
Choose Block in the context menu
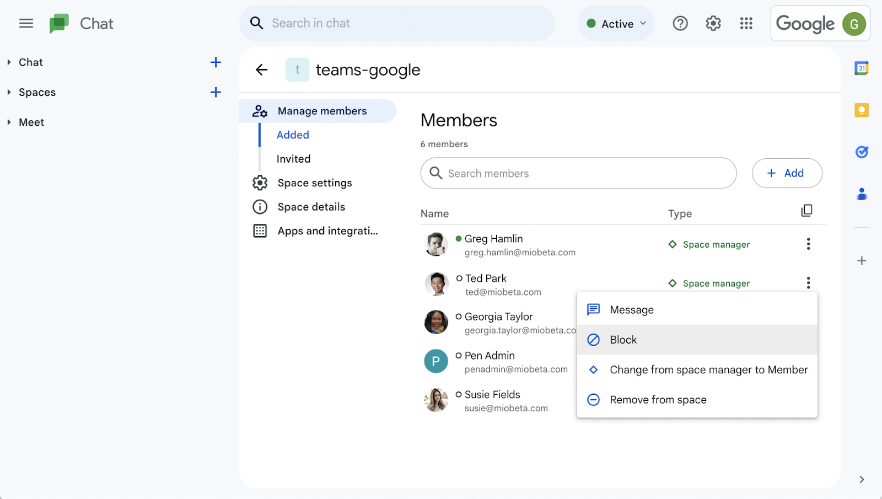coord(697,340)
